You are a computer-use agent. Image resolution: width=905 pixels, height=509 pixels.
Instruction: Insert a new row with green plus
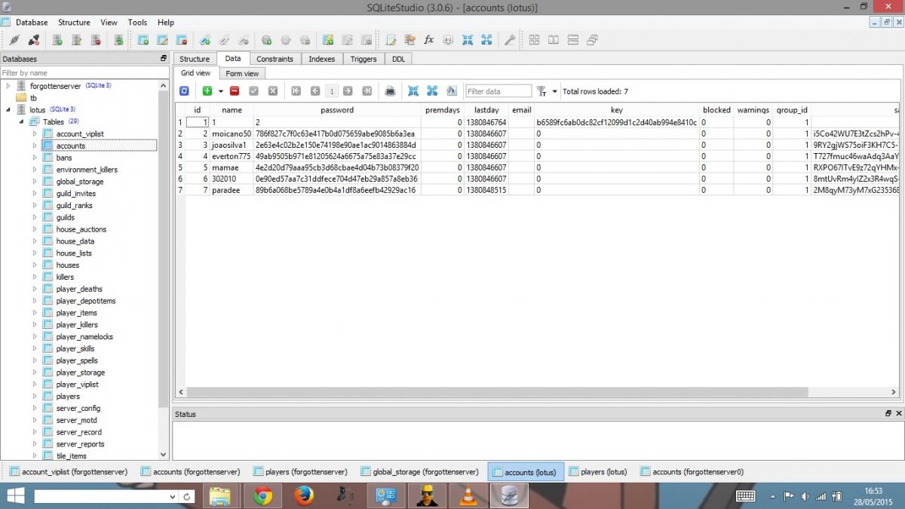pos(207,91)
